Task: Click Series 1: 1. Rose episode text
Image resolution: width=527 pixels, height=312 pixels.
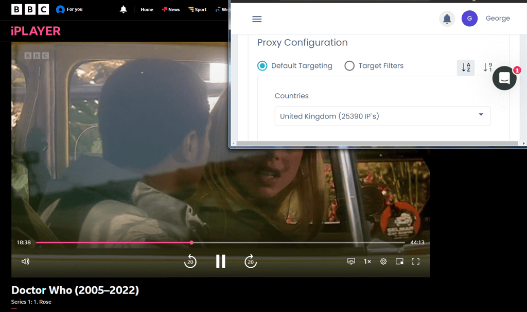Action: tap(31, 302)
